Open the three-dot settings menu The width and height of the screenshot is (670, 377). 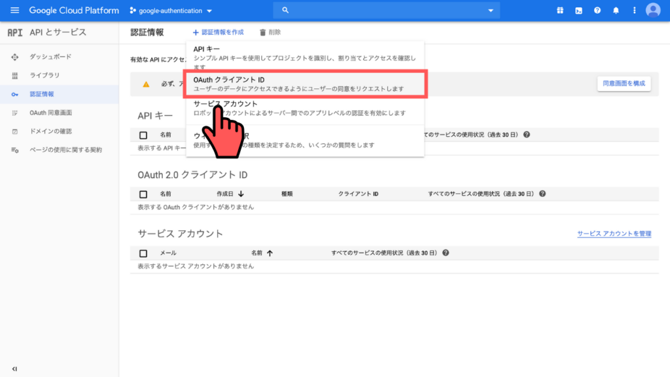point(634,10)
